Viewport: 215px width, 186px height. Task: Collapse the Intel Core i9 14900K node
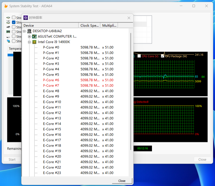click(x=29, y=42)
